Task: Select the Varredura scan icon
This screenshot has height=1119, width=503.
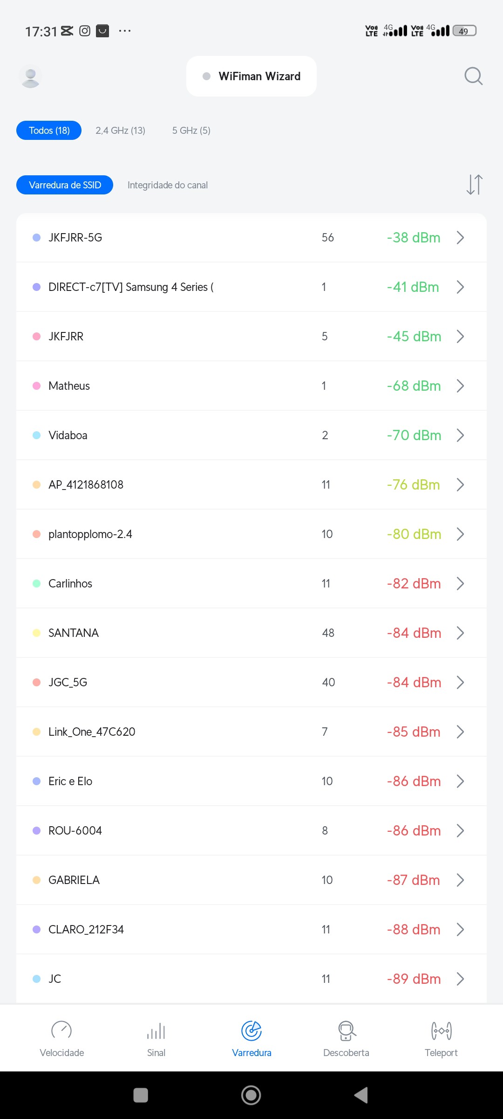Action: coord(251,1031)
